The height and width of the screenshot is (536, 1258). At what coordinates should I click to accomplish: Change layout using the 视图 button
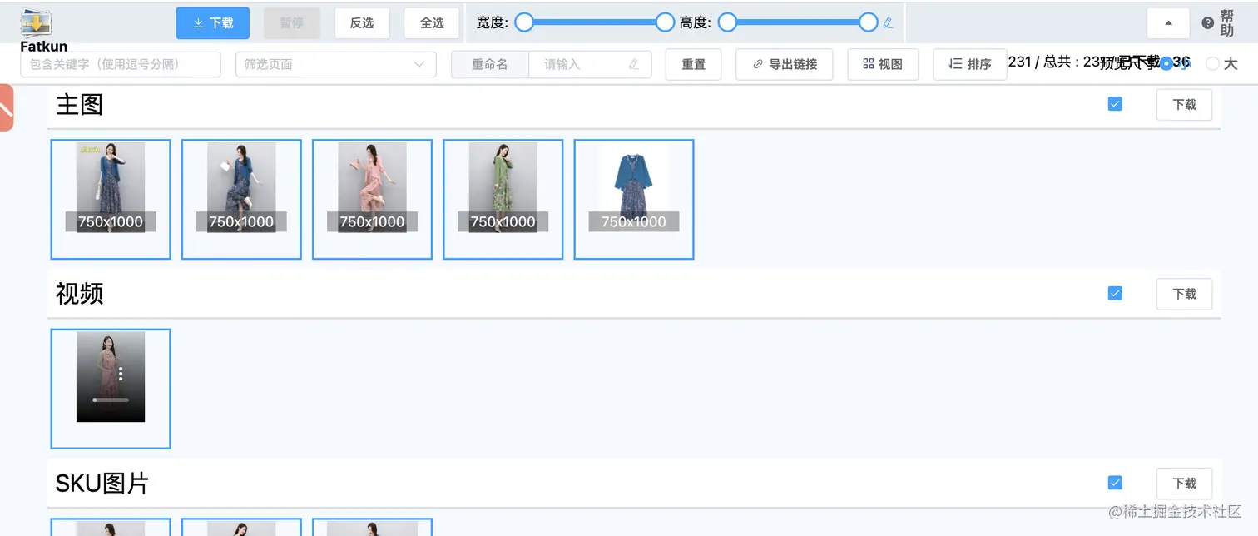(883, 64)
